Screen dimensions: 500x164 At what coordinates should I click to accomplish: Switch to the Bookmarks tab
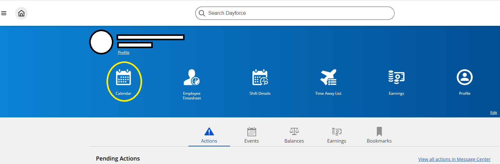(379, 136)
